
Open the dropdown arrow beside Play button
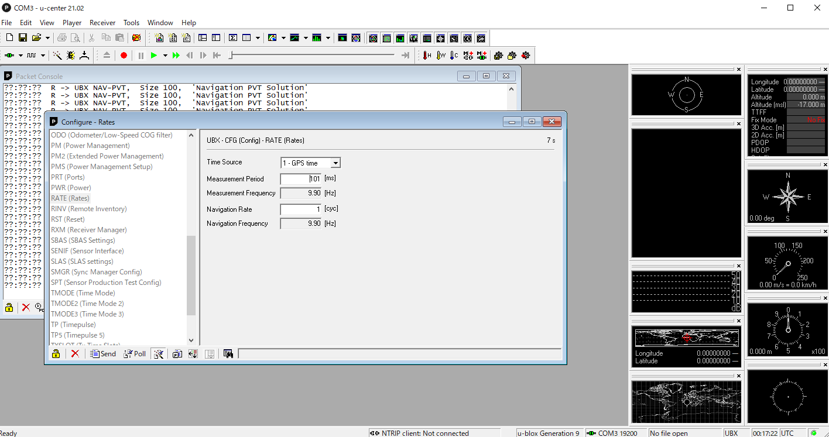tap(165, 55)
